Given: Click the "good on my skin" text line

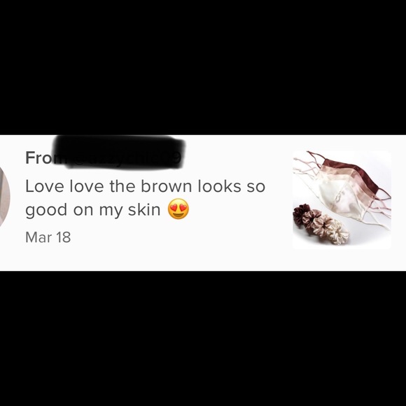Looking at the screenshot, I should [x=93, y=210].
